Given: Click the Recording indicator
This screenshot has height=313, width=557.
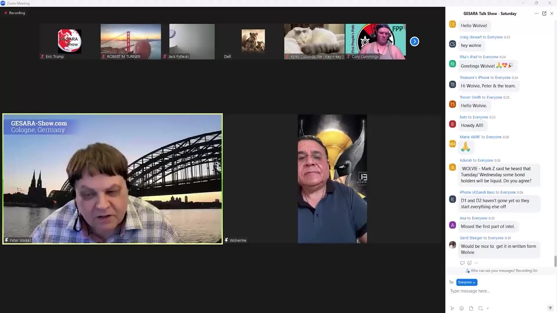Looking at the screenshot, I should [14, 13].
